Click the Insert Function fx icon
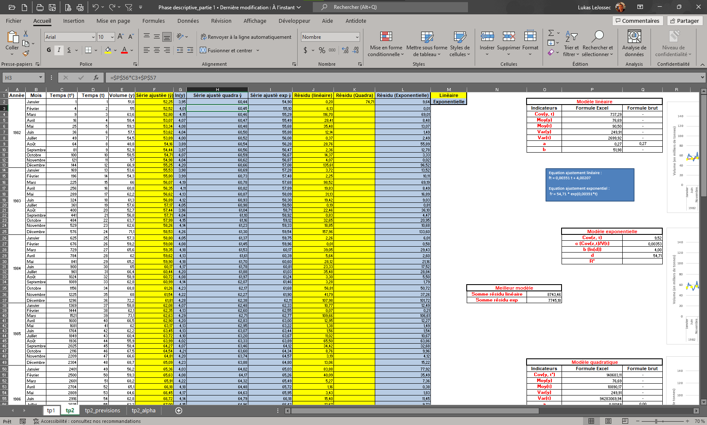 tap(96, 78)
